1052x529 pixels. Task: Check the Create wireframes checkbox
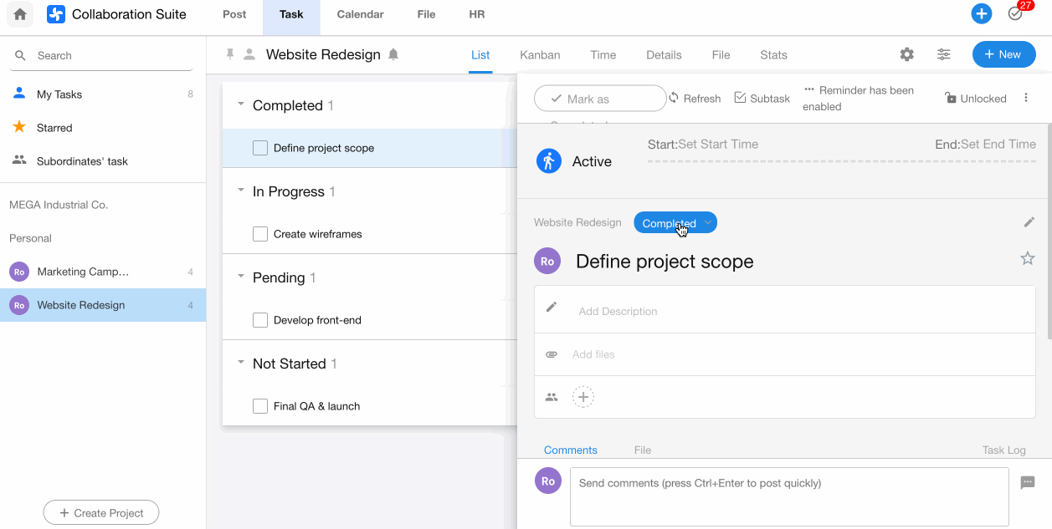tap(260, 234)
